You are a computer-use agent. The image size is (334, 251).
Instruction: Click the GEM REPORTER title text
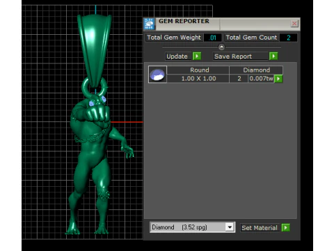pos(184,21)
